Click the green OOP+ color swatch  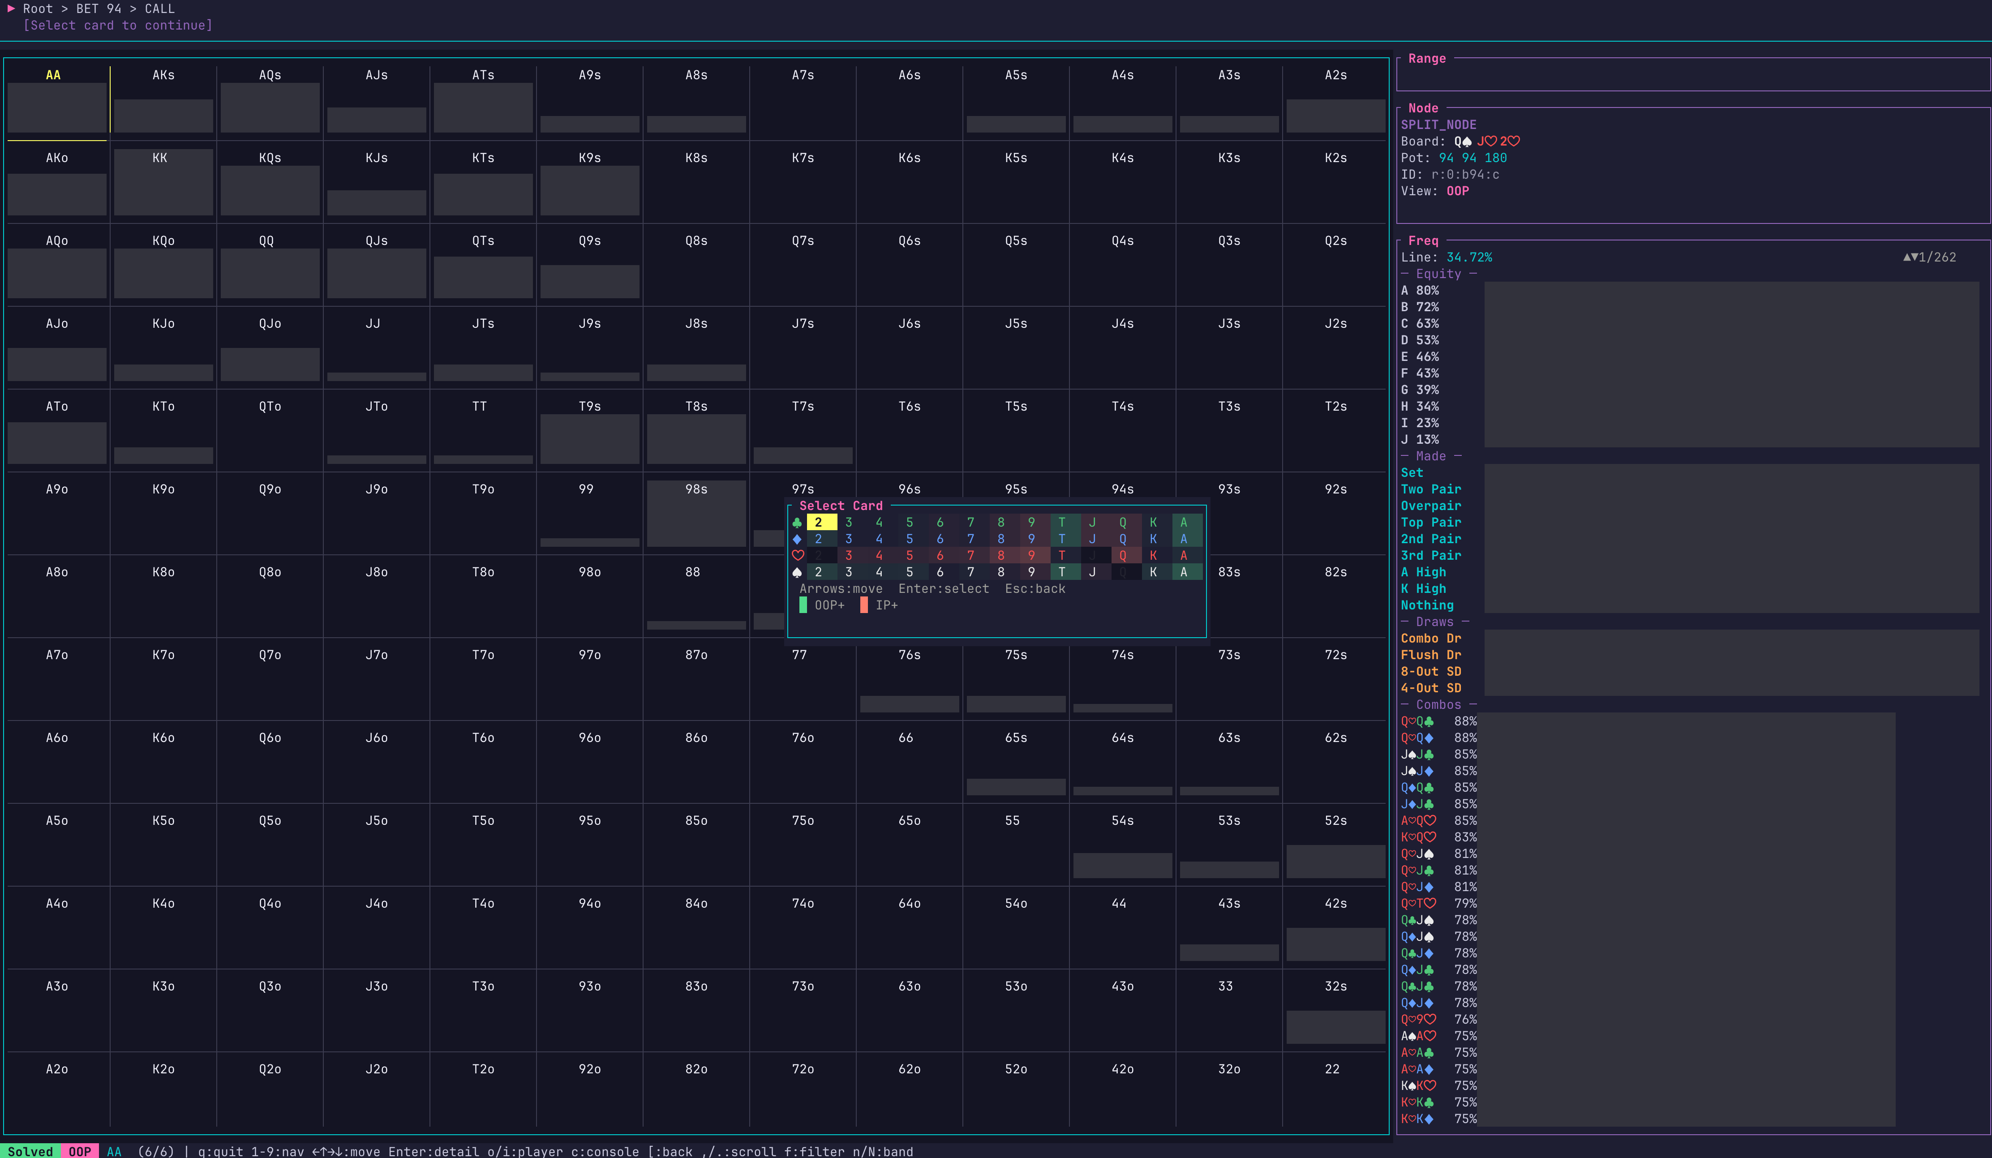pyautogui.click(x=803, y=605)
